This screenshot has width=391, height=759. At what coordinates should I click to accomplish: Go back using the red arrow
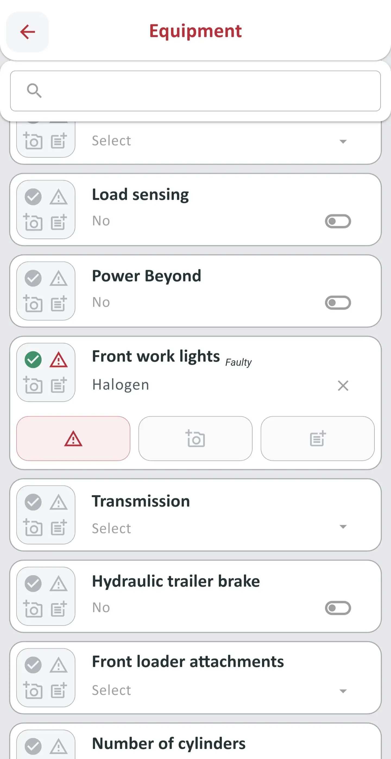pyautogui.click(x=27, y=32)
